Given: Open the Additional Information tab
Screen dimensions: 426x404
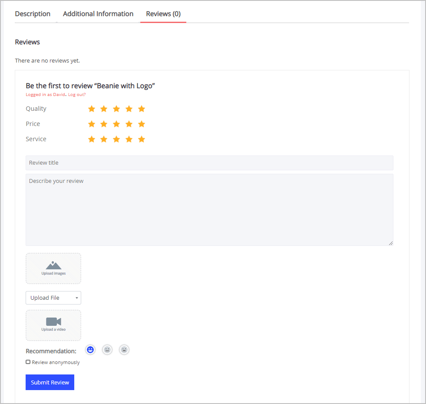Looking at the screenshot, I should (98, 13).
